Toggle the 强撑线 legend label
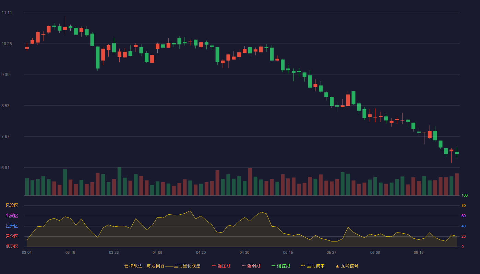 284,266
